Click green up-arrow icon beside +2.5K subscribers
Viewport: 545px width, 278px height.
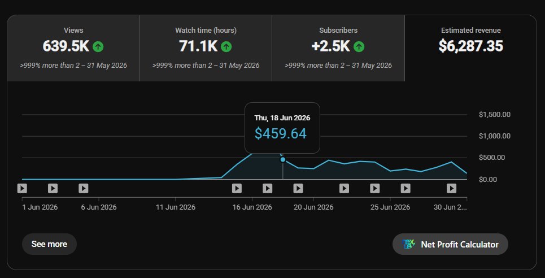click(359, 46)
